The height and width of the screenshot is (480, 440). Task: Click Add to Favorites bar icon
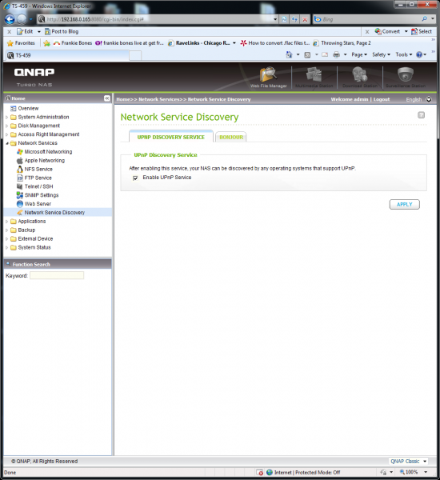coord(46,43)
